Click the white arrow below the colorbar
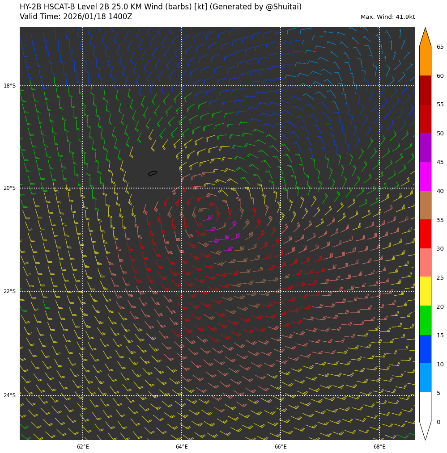The image size is (447, 453). [425, 430]
